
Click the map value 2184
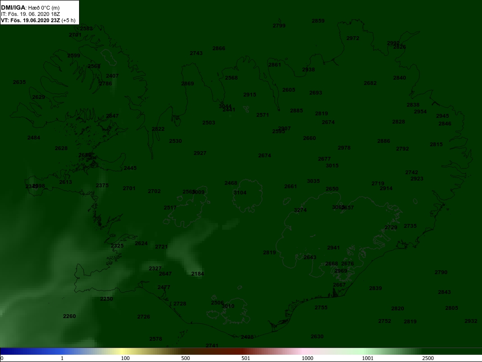click(197, 274)
